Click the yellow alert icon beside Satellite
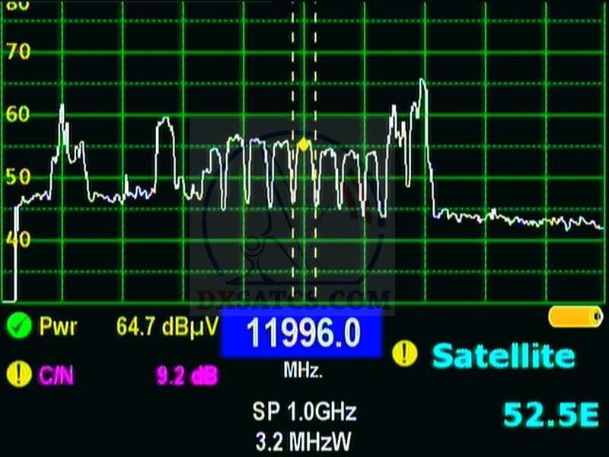Screen dimensions: 609x457 click(x=405, y=354)
